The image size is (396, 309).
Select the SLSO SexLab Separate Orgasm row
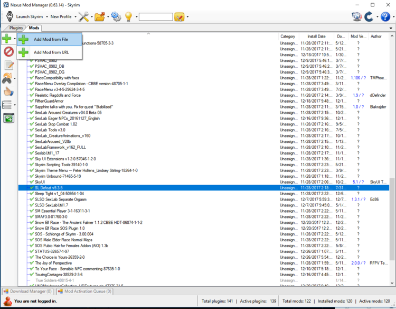point(204,199)
